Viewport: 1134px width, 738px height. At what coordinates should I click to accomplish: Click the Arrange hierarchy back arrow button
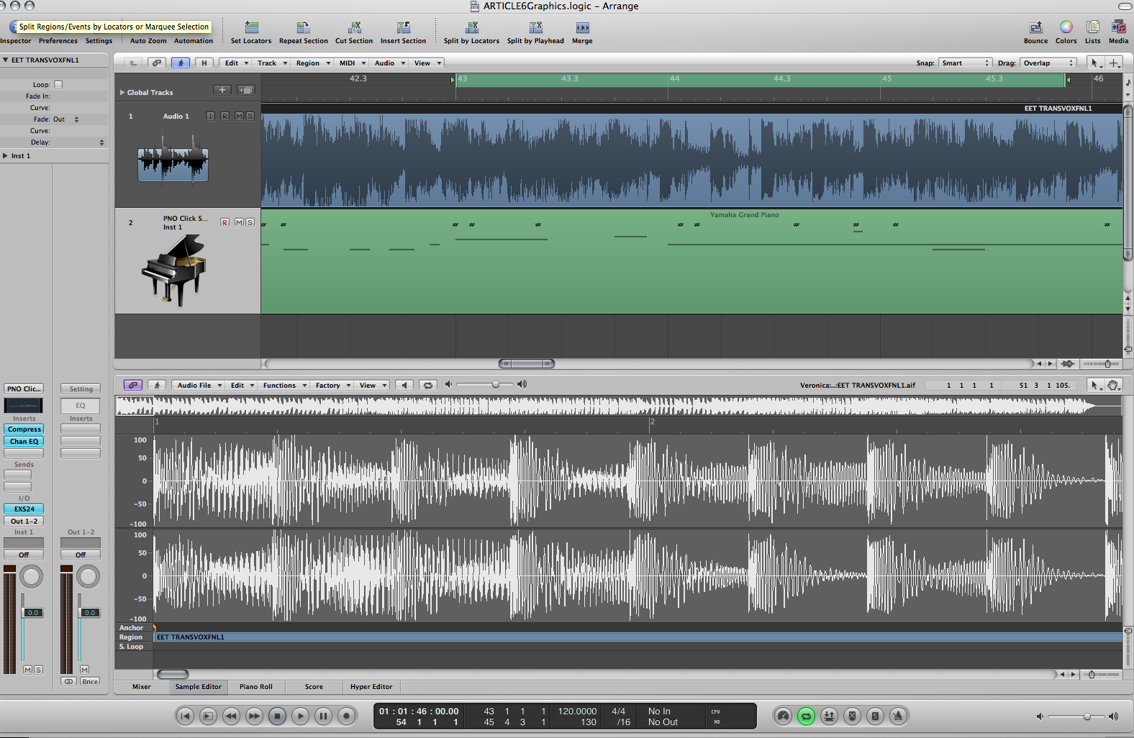click(x=133, y=63)
